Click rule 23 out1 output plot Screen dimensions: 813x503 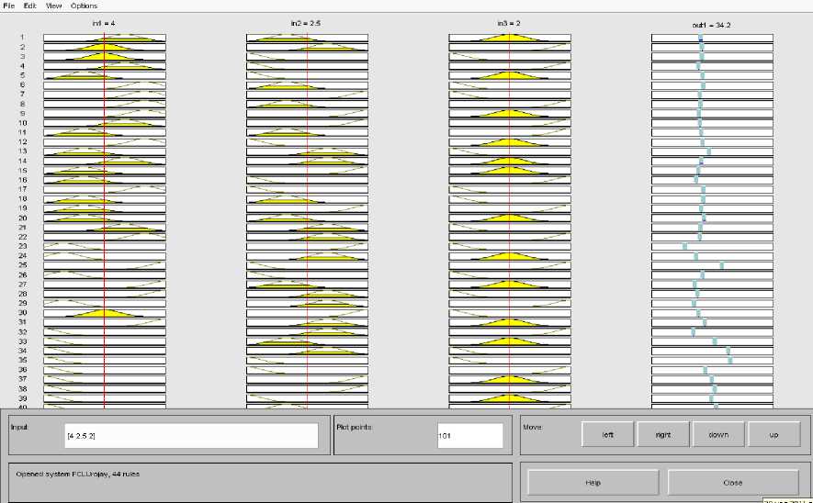pyautogui.click(x=712, y=247)
